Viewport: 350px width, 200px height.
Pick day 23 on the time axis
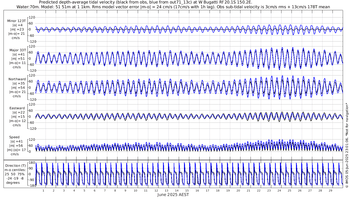point(269,190)
